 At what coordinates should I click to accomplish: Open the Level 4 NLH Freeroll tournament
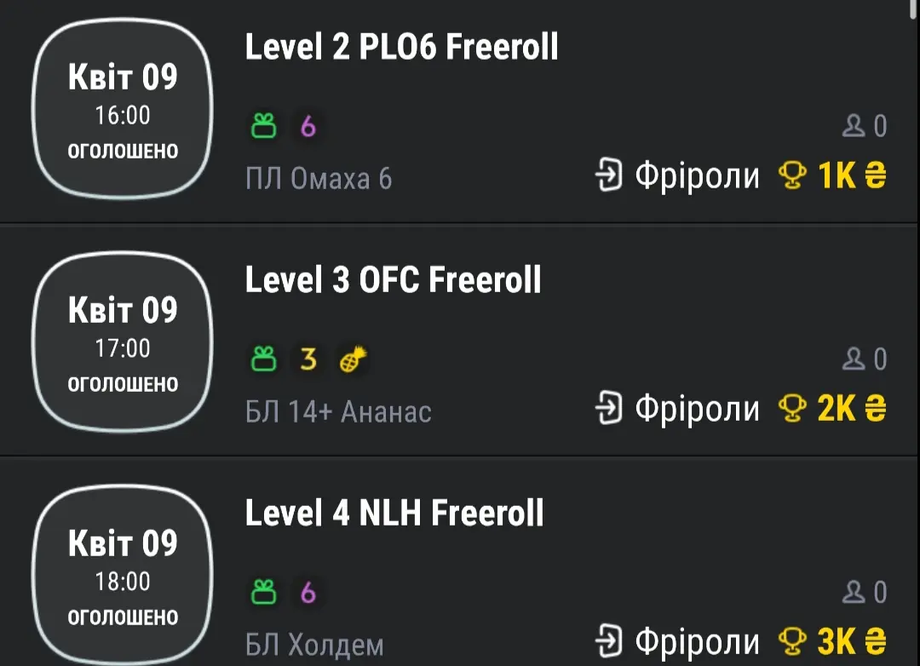coord(394,514)
